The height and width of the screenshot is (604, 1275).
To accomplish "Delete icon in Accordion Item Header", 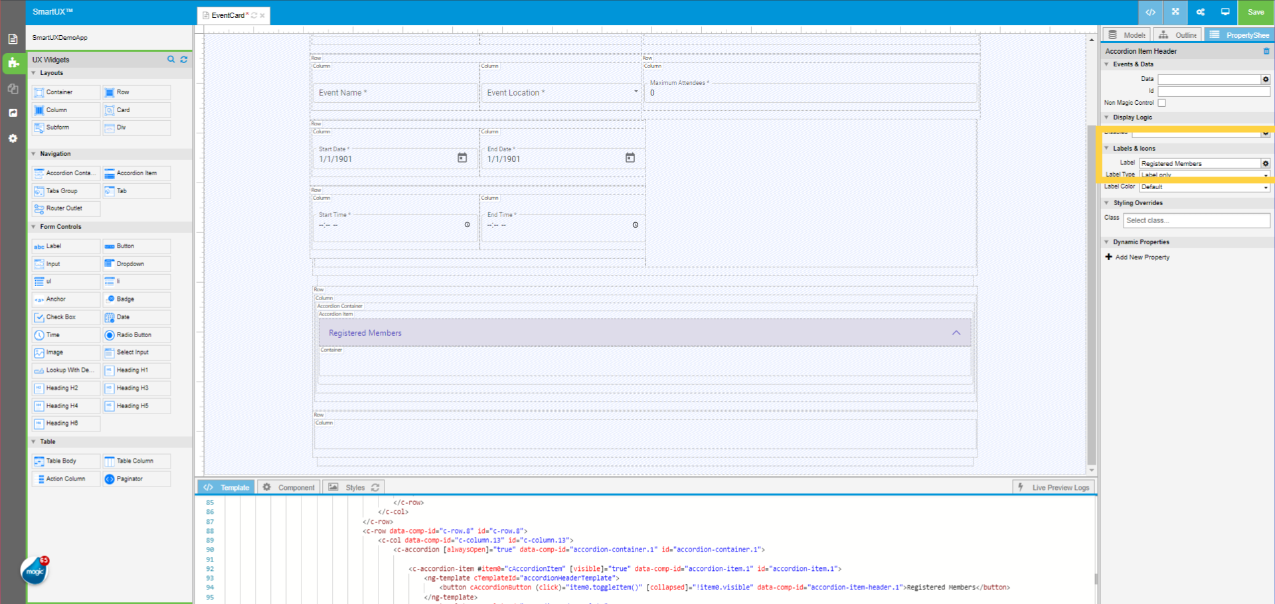I will click(1266, 51).
